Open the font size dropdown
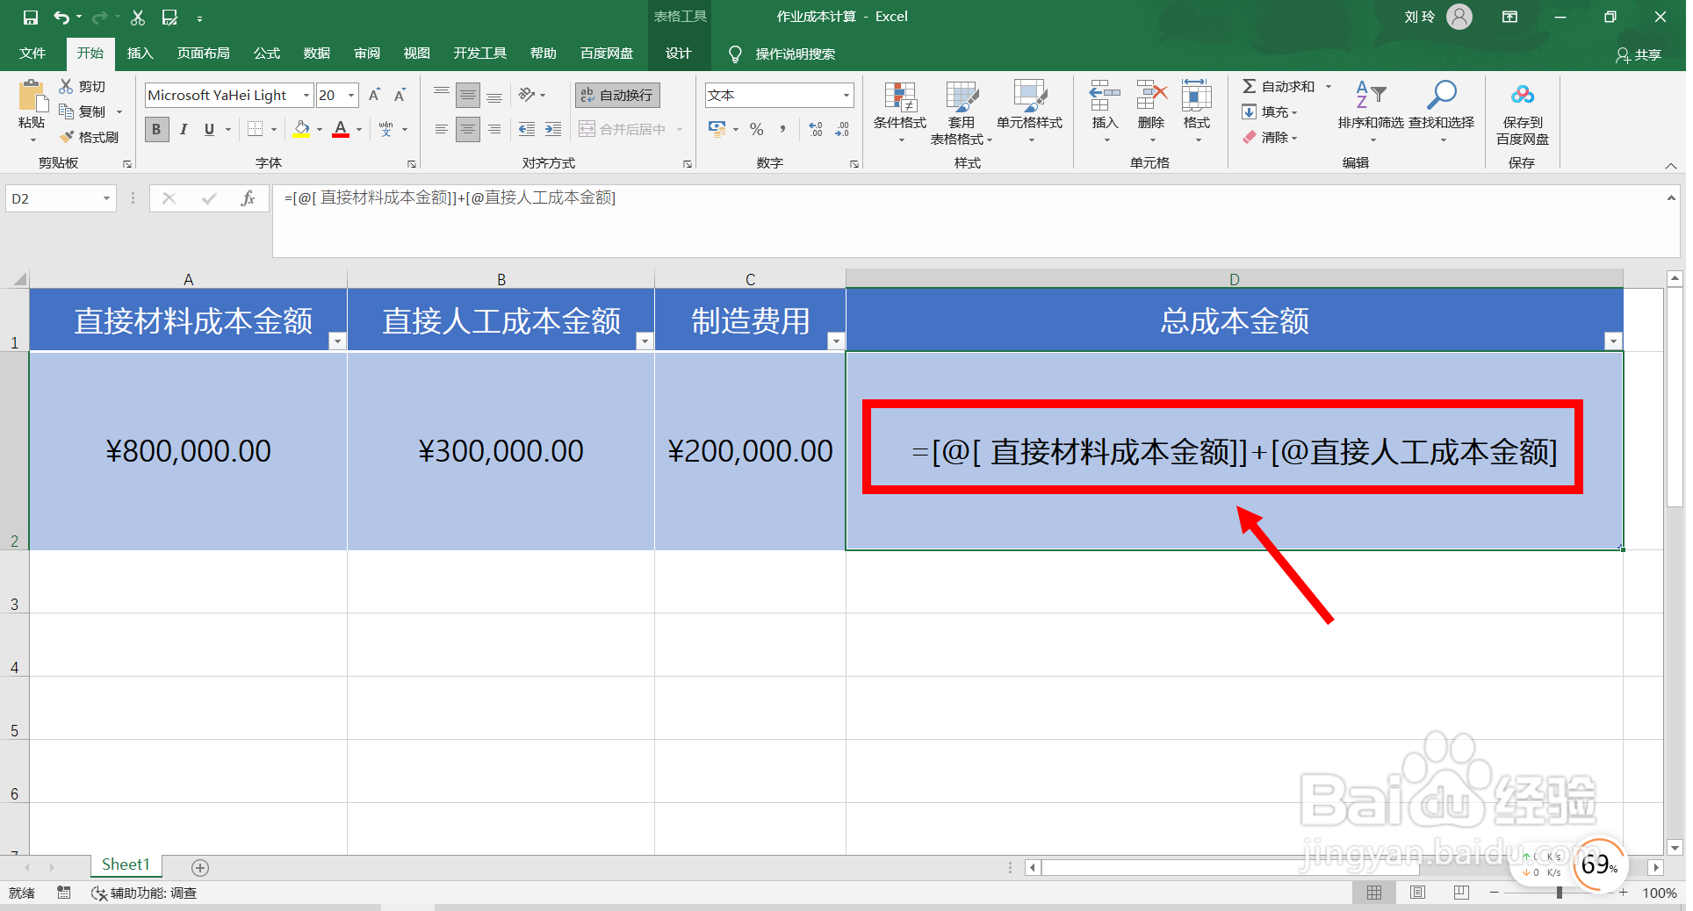The width and height of the screenshot is (1693, 911). (351, 95)
